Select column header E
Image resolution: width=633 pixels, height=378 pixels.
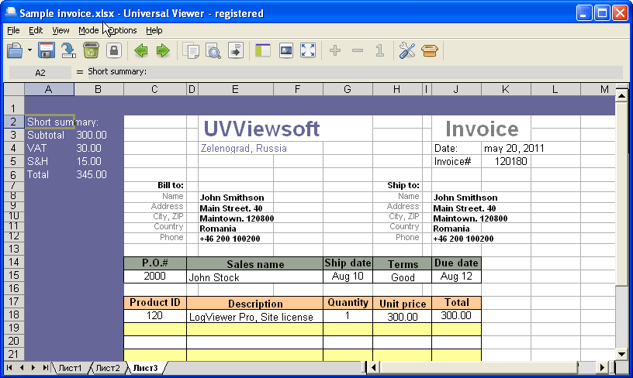[235, 89]
